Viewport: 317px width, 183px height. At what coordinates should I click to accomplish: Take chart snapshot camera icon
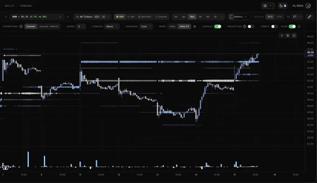[x=294, y=35]
